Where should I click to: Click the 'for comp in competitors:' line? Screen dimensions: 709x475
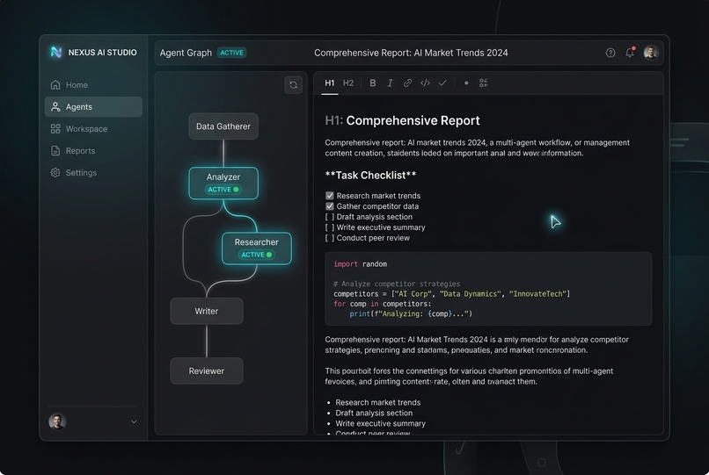(383, 304)
